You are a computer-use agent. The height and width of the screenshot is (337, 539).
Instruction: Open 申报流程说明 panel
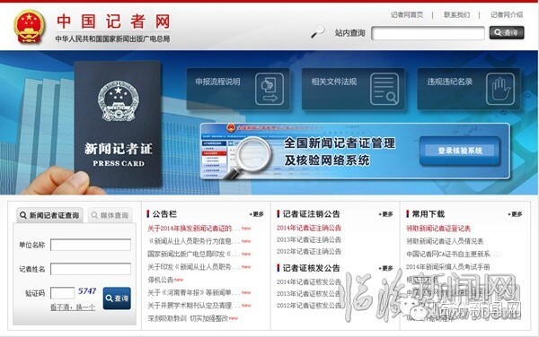(x=238, y=89)
